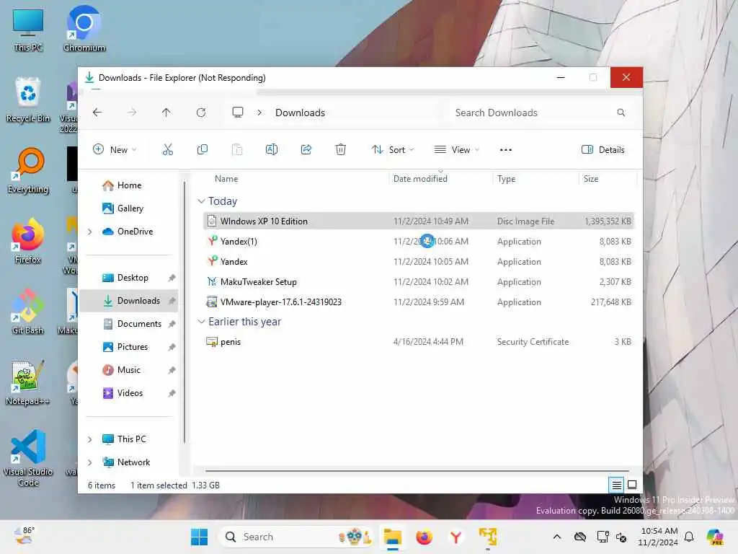Expand OneDrive in navigation pane
Screen dimensions: 738x554
click(x=90, y=232)
